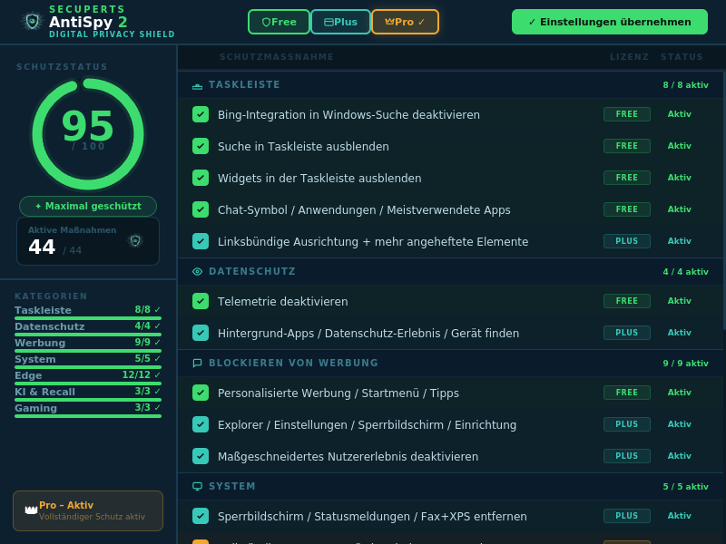Click the AntiSpy shield logo top left

point(31,22)
